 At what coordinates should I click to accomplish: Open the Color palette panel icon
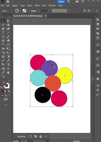[98, 52]
